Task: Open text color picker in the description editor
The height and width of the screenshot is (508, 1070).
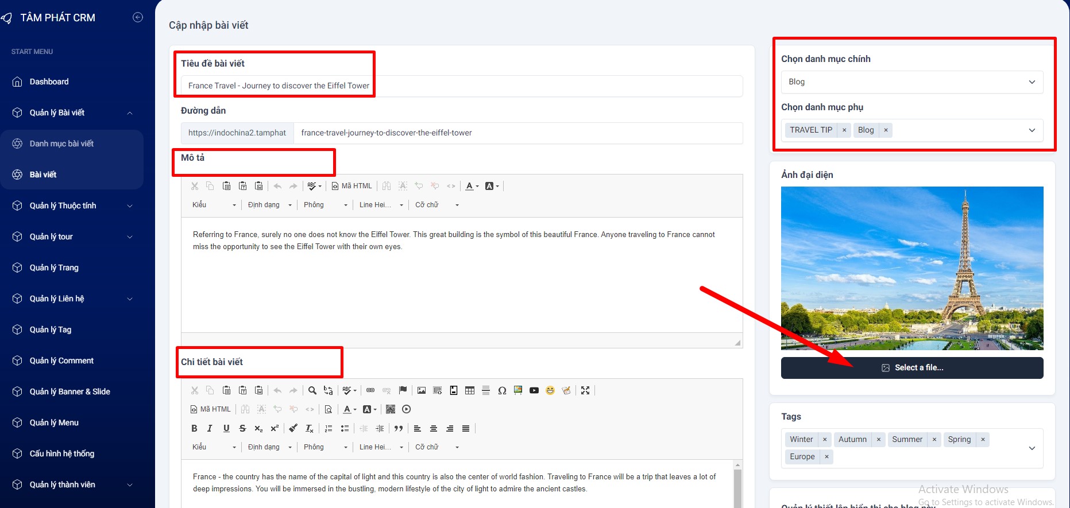Action: pos(472,186)
